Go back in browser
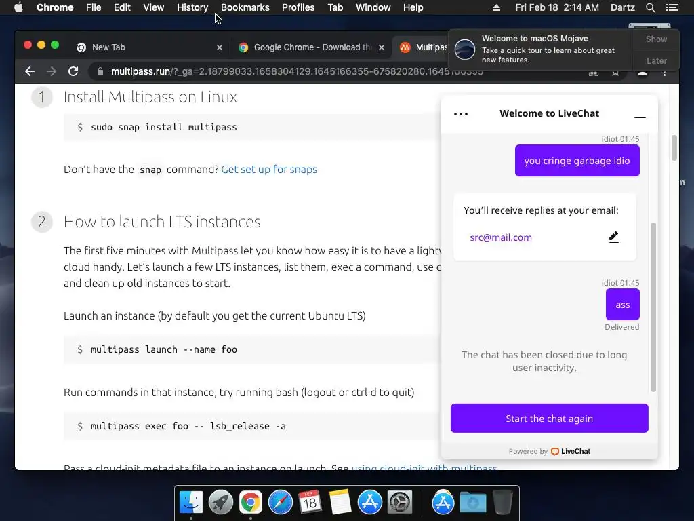The height and width of the screenshot is (521, 694). click(30, 71)
